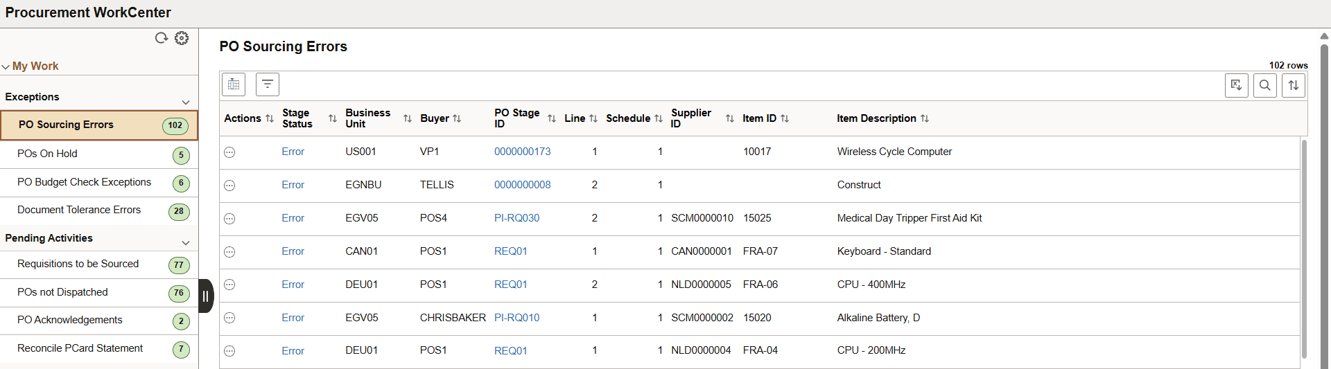Sort by the Stage Status column
The height and width of the screenshot is (369, 1331).
[333, 118]
